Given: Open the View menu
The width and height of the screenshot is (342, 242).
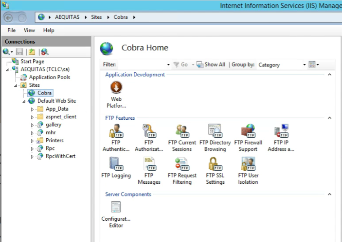Looking at the screenshot, I should 29,30.
